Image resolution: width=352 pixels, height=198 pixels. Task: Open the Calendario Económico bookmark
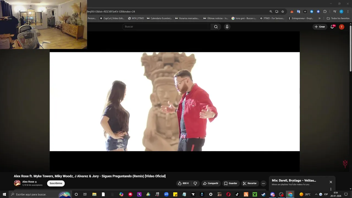coord(159,18)
